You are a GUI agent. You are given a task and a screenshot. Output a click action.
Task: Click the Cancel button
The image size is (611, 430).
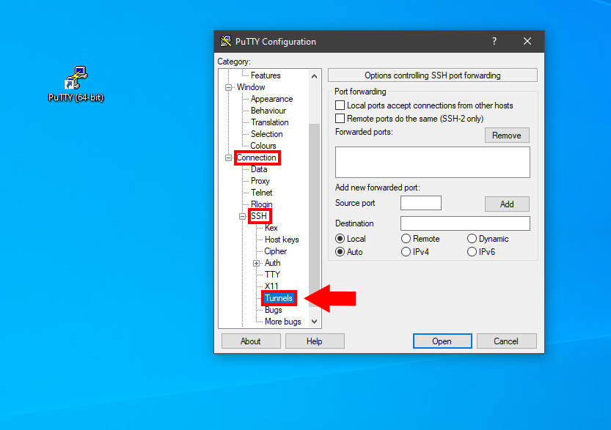pos(506,341)
